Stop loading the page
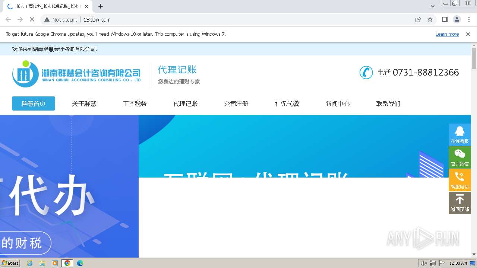This screenshot has height=268, width=477. click(32, 19)
